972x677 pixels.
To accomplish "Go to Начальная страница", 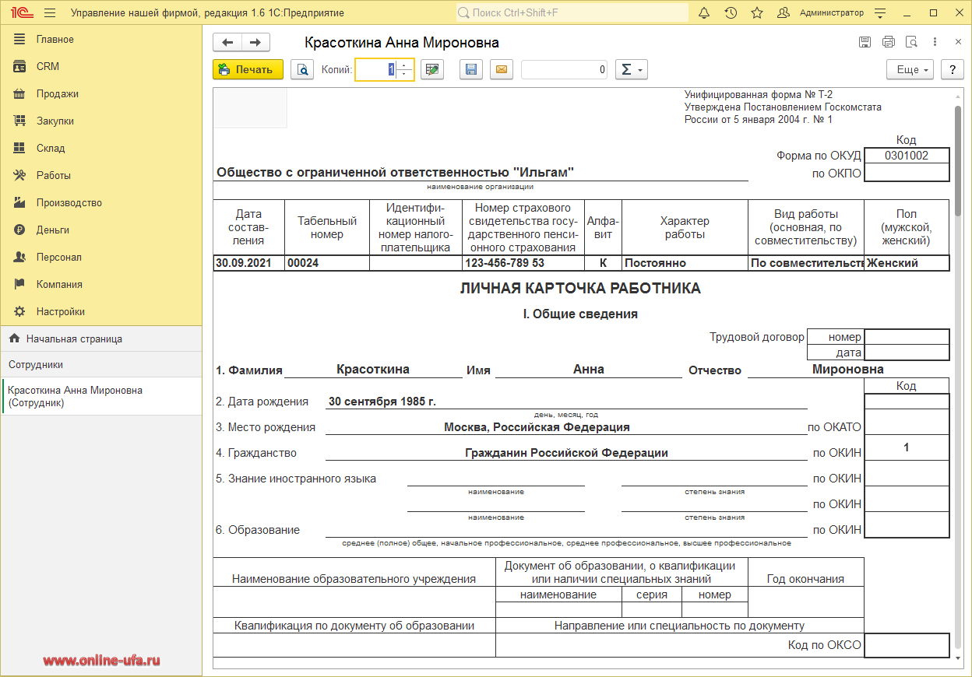I will 101,338.
